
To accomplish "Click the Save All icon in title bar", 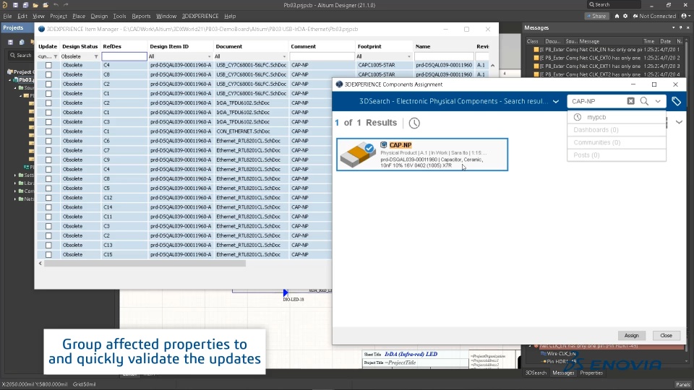I will [x=25, y=5].
